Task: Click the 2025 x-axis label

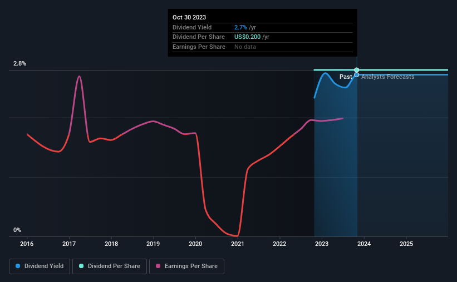Action: coord(406,244)
